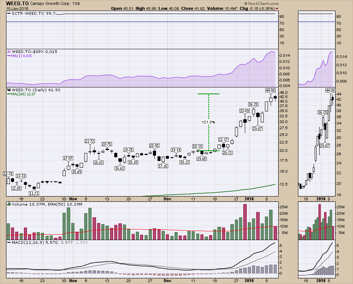This screenshot has height=284, width=353.
Task: Click the Chg -0.15 (-0.36%) value
Action: pos(257,9)
